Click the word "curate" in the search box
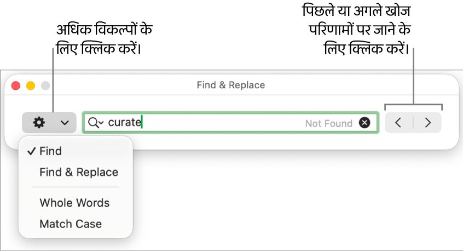 (x=124, y=122)
